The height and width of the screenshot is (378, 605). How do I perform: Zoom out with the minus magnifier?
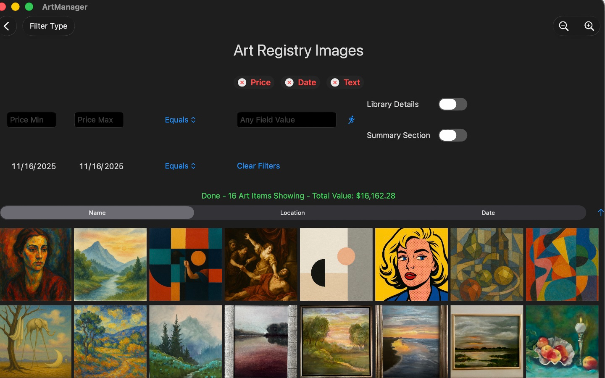pos(564,26)
